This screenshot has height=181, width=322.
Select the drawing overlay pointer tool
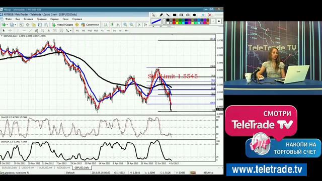154,15
